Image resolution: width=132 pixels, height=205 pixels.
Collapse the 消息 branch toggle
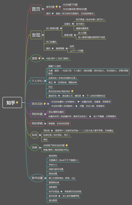point(40,148)
